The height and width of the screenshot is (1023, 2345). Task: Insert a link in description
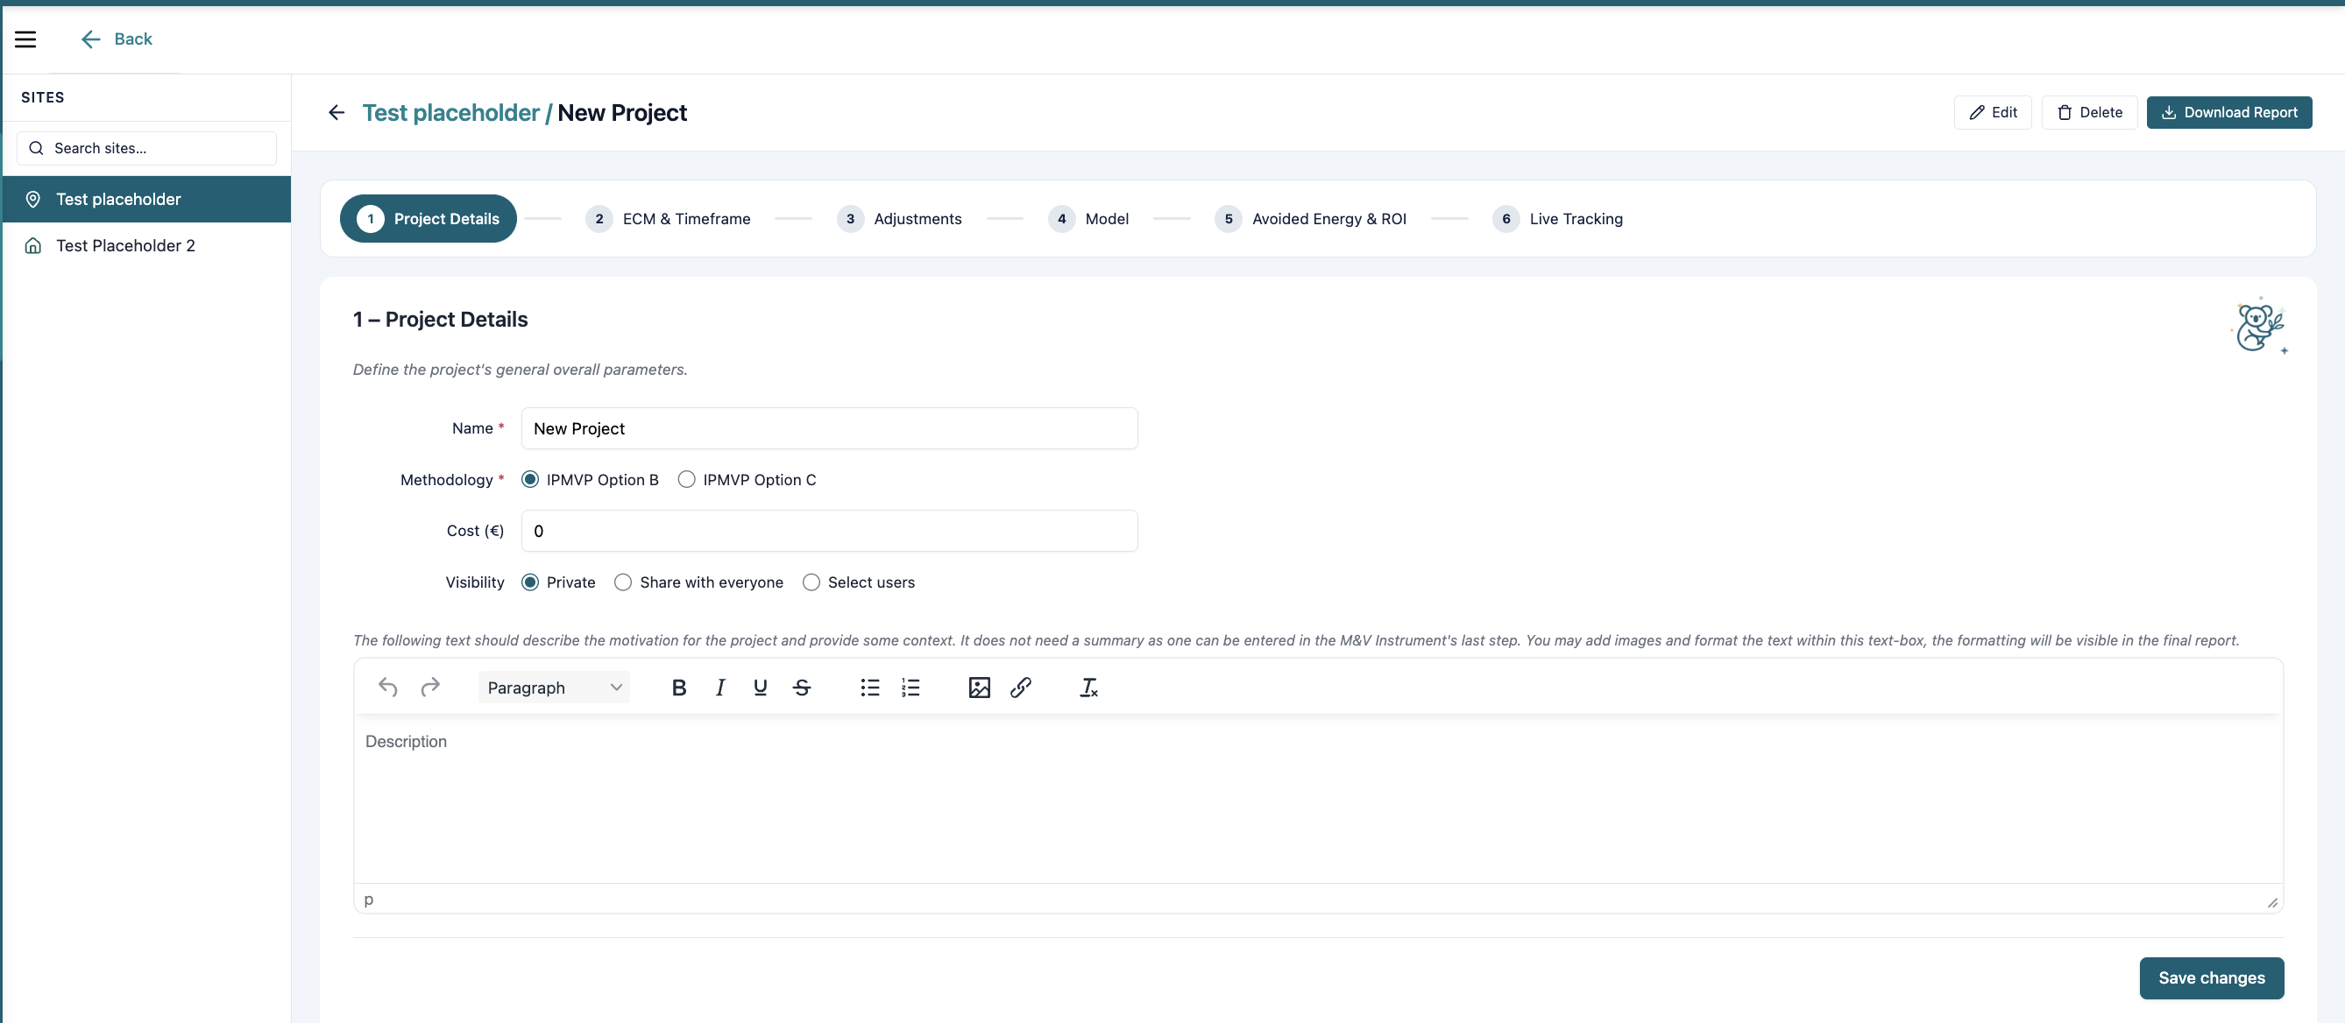(x=1021, y=688)
